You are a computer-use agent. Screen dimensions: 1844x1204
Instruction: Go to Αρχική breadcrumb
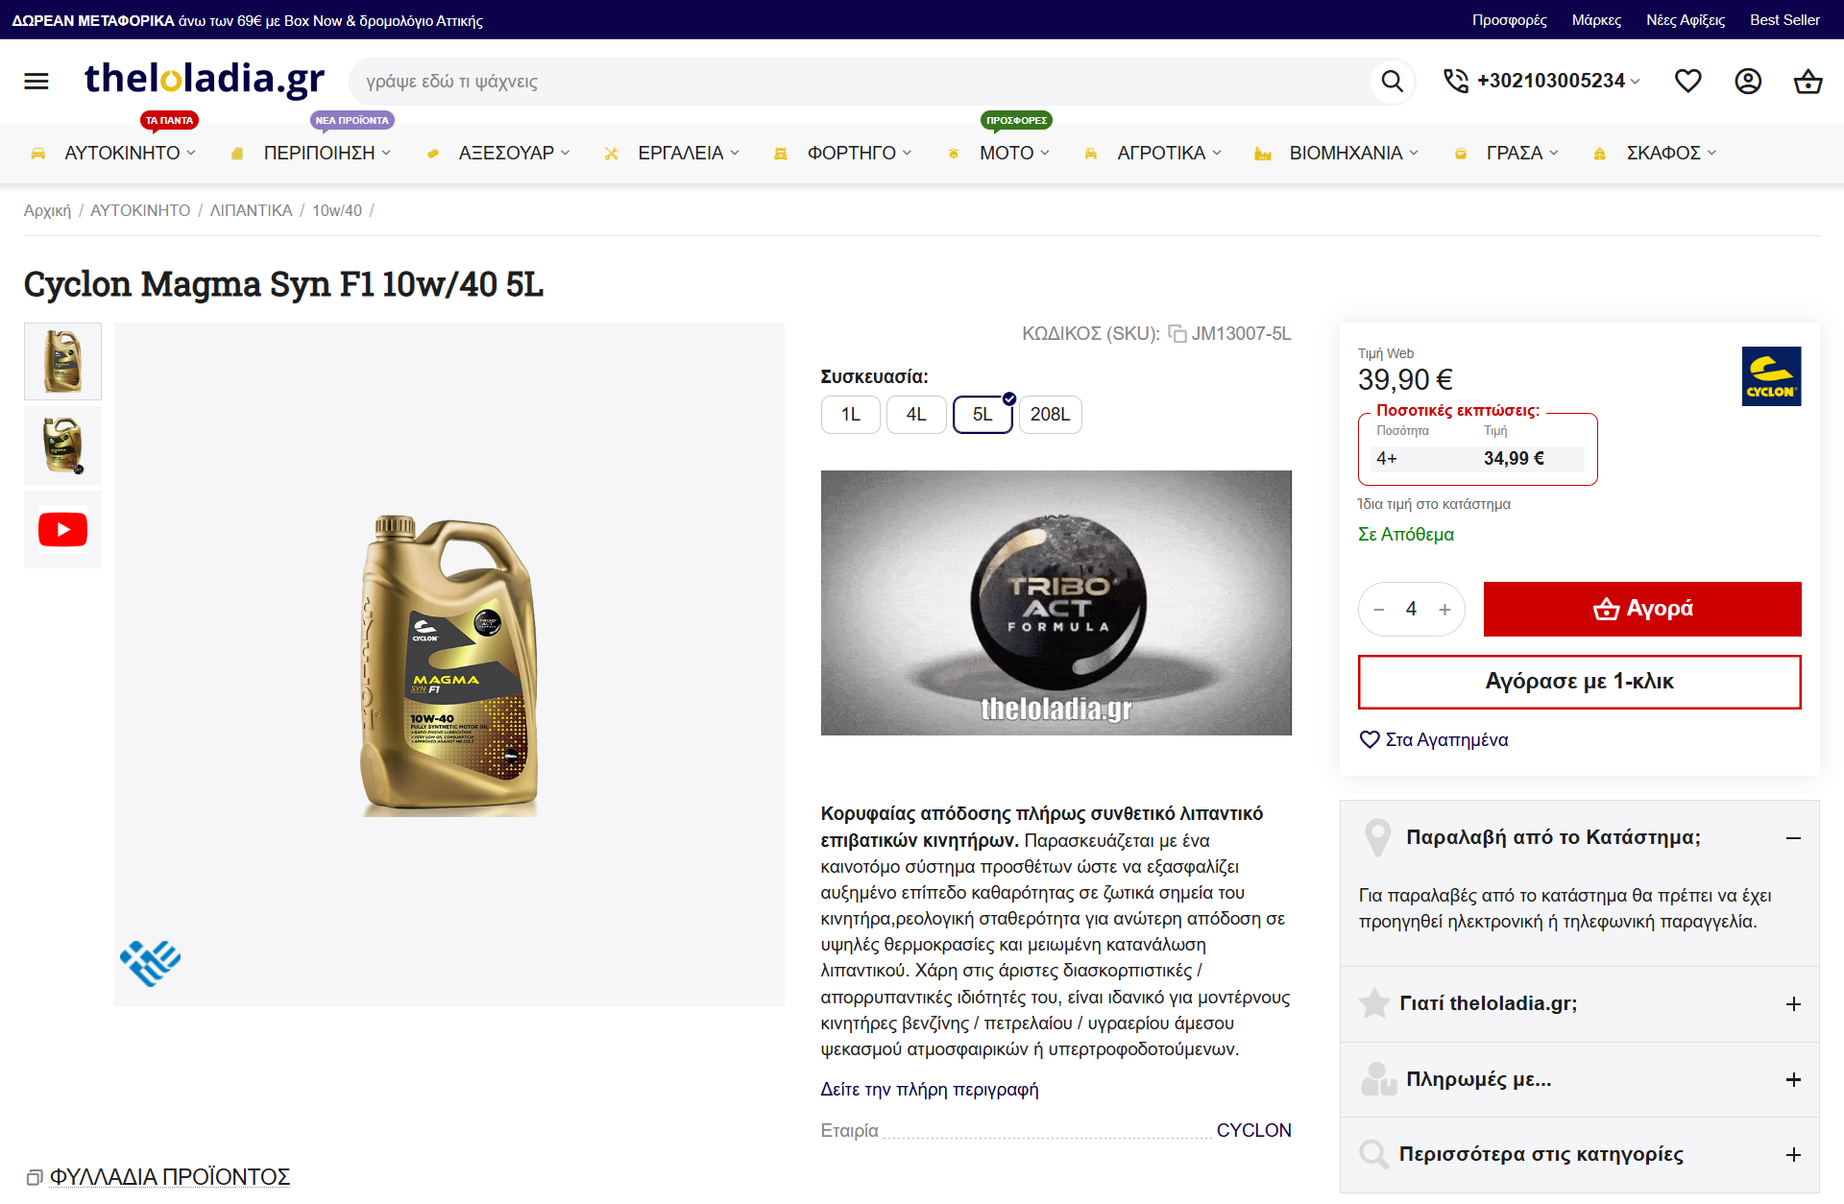(47, 210)
